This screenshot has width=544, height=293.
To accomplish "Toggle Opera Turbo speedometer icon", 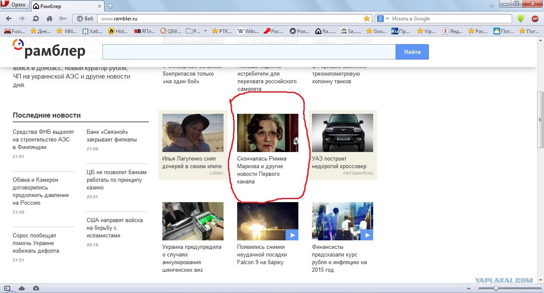I will (36, 288).
